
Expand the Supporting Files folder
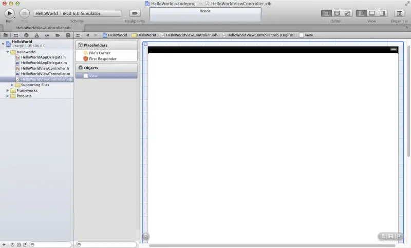point(12,85)
